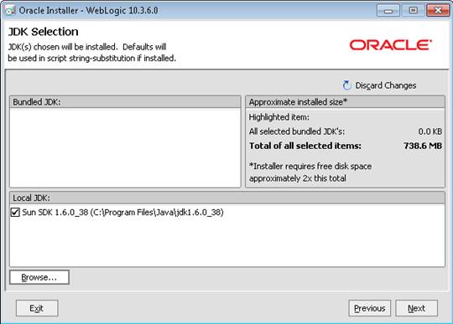Close the Oracle Installer window
Image resolution: width=453 pixels, height=324 pixels.
[x=438, y=11]
